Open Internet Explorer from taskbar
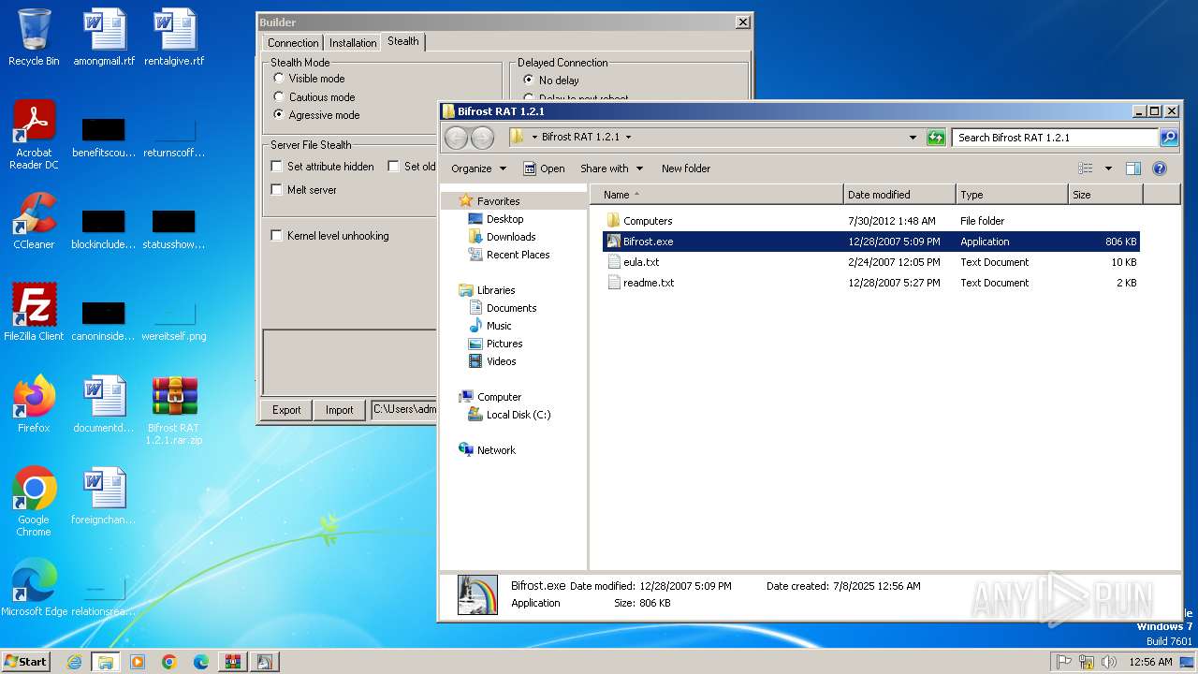The width and height of the screenshot is (1198, 674). [74, 662]
